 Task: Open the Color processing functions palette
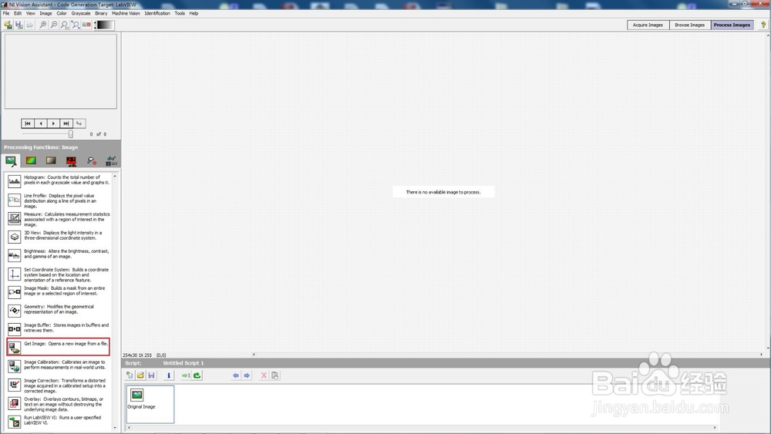(31, 160)
